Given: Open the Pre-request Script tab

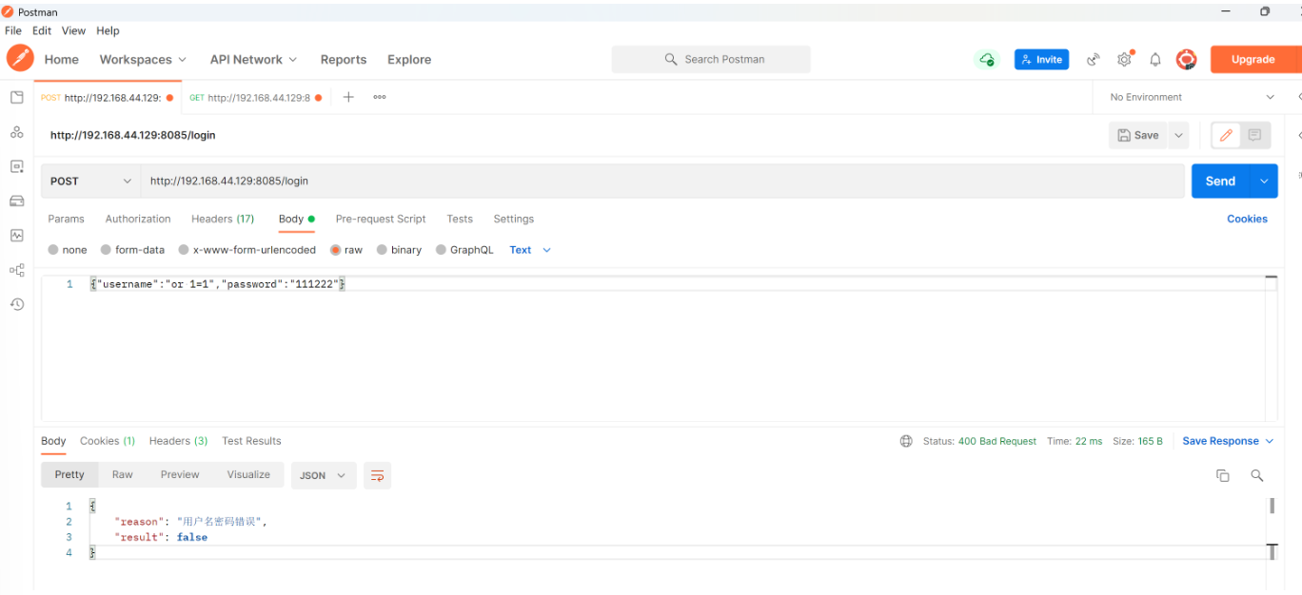Looking at the screenshot, I should (x=381, y=219).
